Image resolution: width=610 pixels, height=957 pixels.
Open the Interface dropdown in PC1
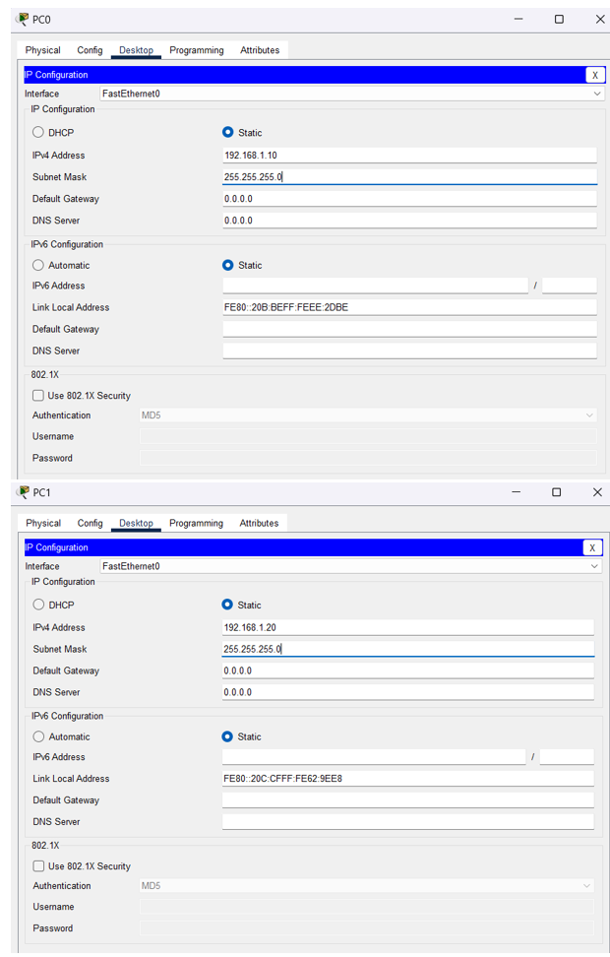pyautogui.click(x=350, y=566)
